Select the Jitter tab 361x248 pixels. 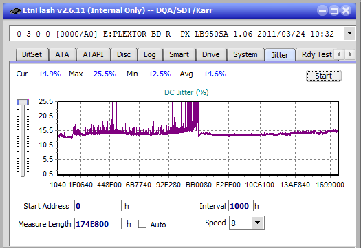pyautogui.click(x=280, y=55)
